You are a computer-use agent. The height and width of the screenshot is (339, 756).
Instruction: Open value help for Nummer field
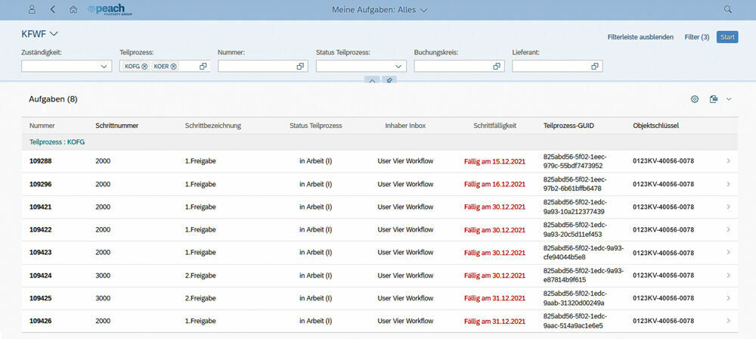pos(300,67)
